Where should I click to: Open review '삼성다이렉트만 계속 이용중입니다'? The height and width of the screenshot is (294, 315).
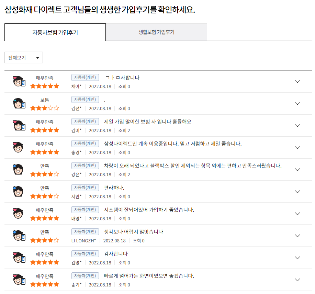coord(172,144)
